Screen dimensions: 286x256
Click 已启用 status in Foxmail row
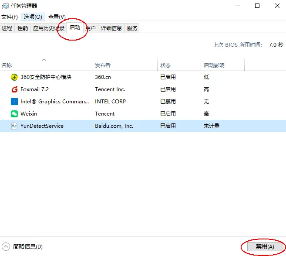click(168, 89)
